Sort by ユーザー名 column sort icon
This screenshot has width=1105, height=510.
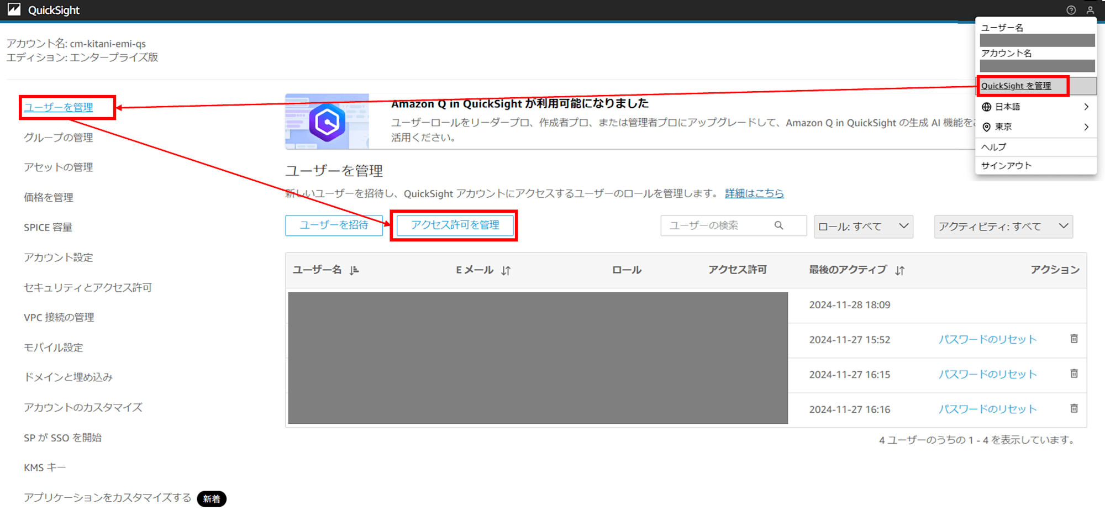coord(354,270)
